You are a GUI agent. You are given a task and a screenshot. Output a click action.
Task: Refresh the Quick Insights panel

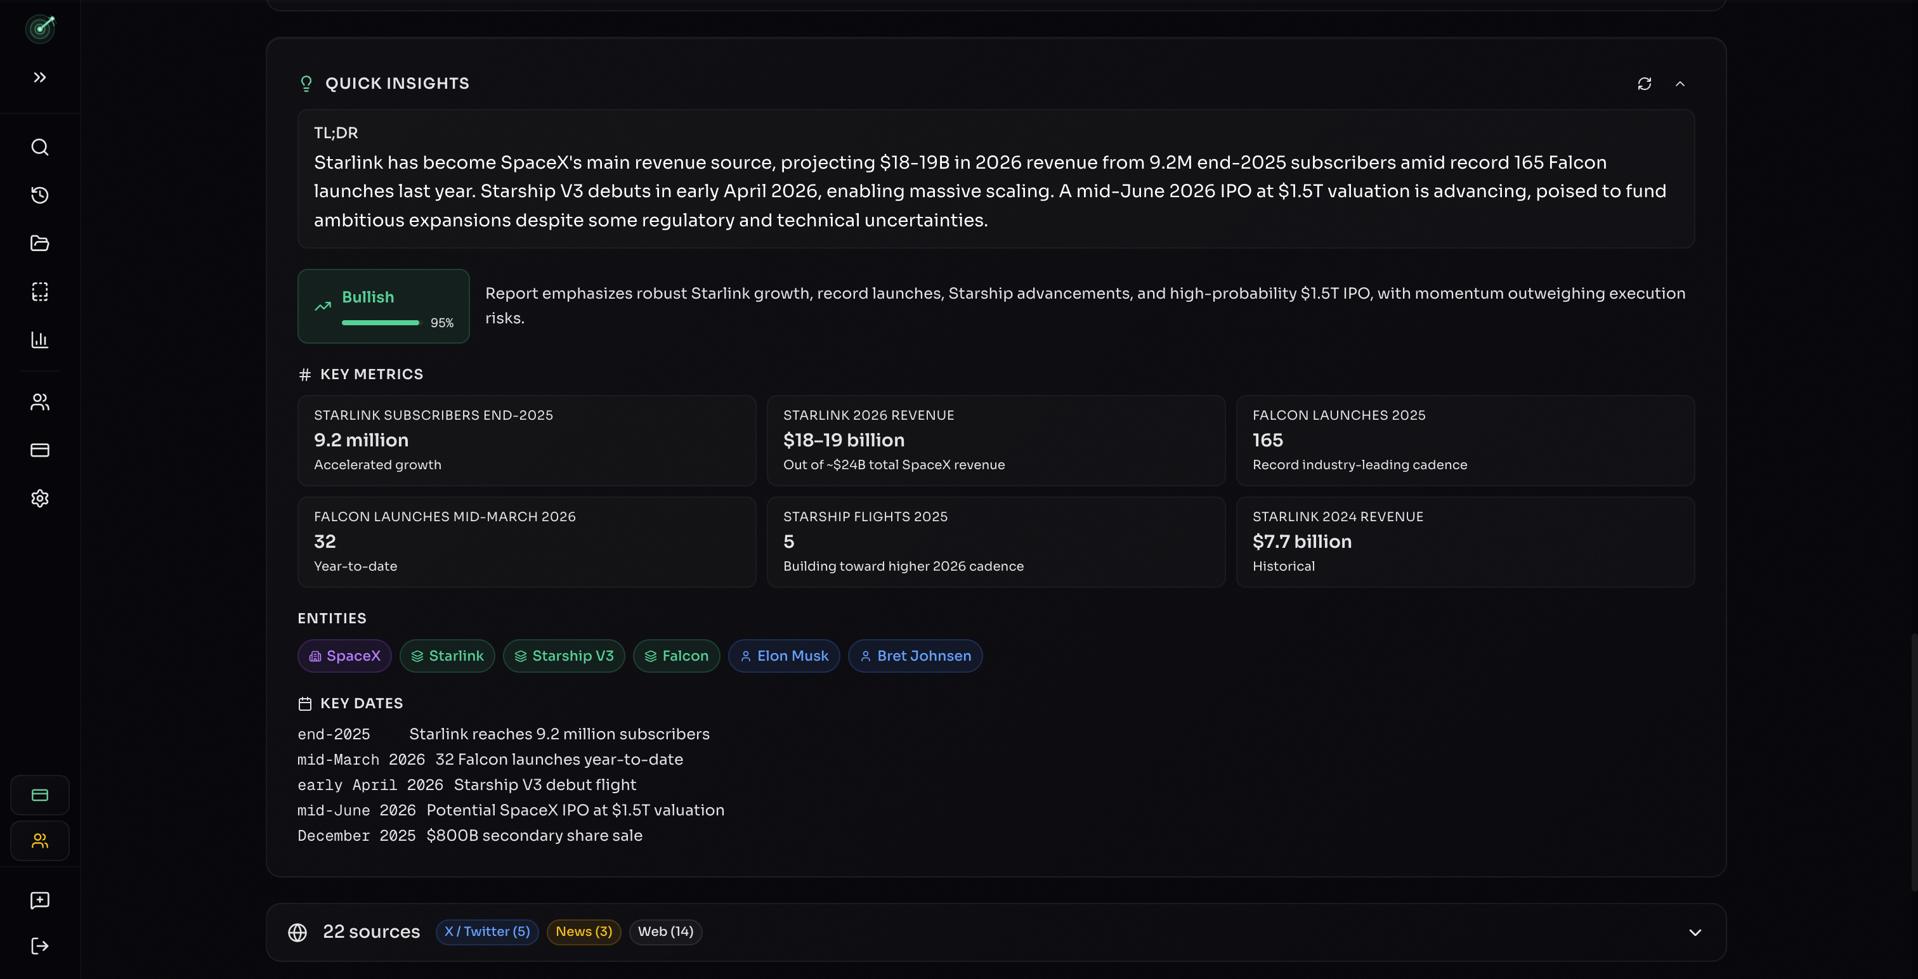[1645, 82]
